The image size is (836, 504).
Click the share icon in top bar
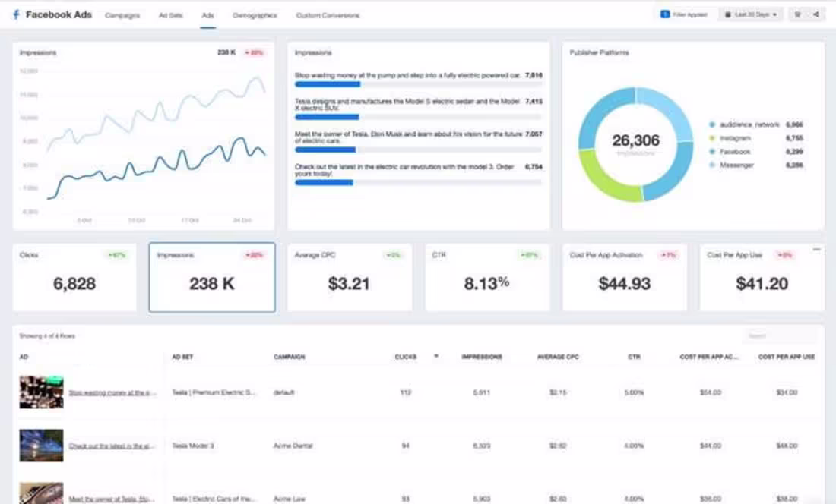pos(815,14)
